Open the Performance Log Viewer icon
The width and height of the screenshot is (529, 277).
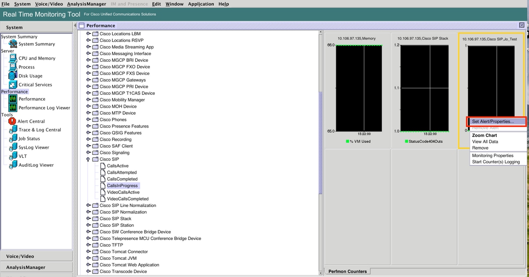(13, 108)
